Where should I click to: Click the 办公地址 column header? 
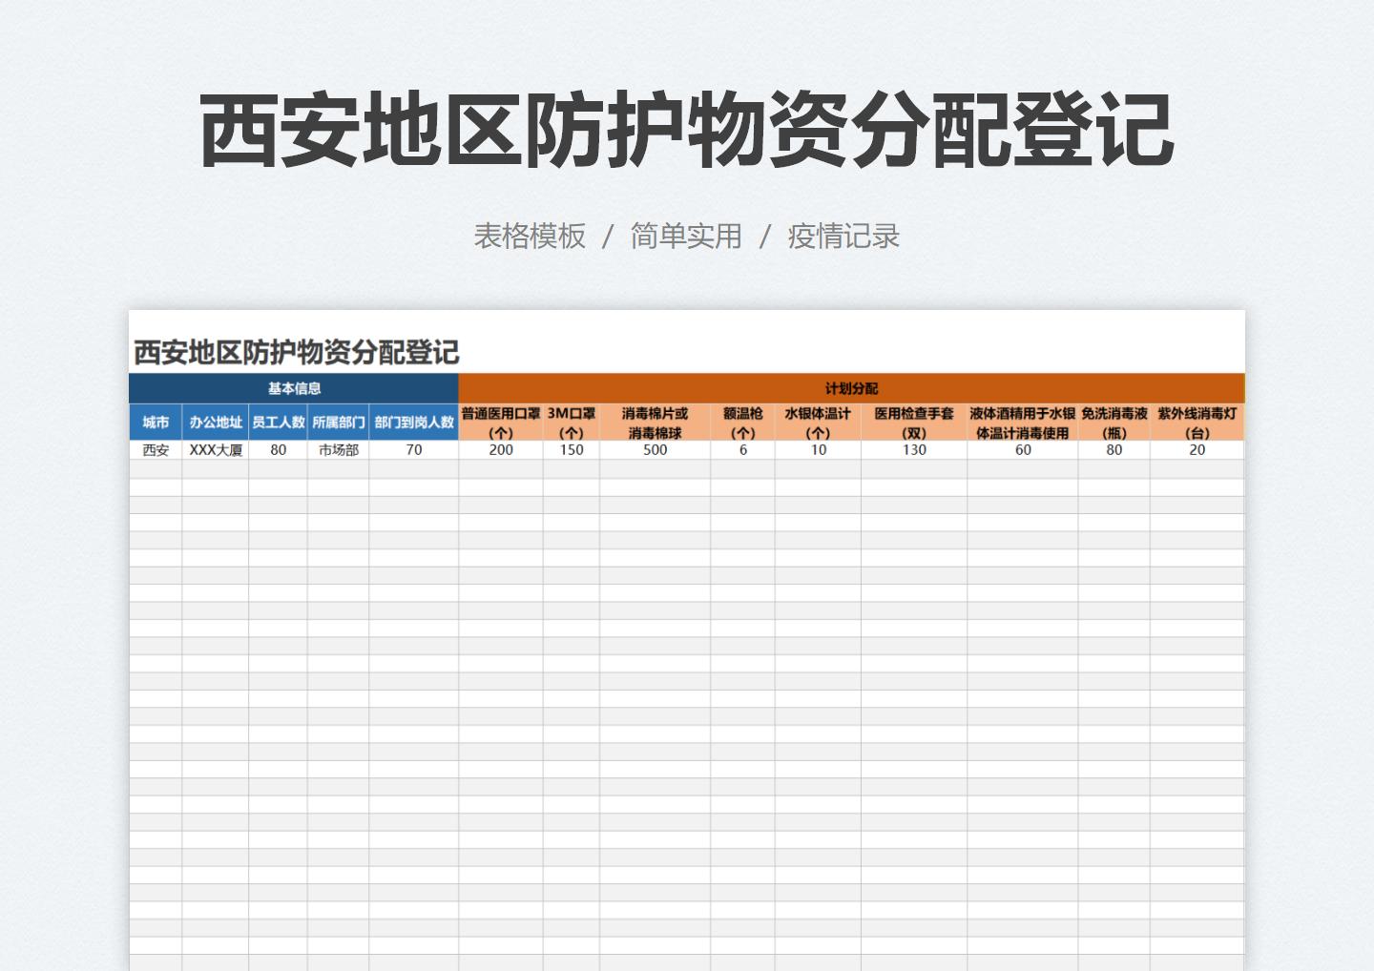pos(216,422)
